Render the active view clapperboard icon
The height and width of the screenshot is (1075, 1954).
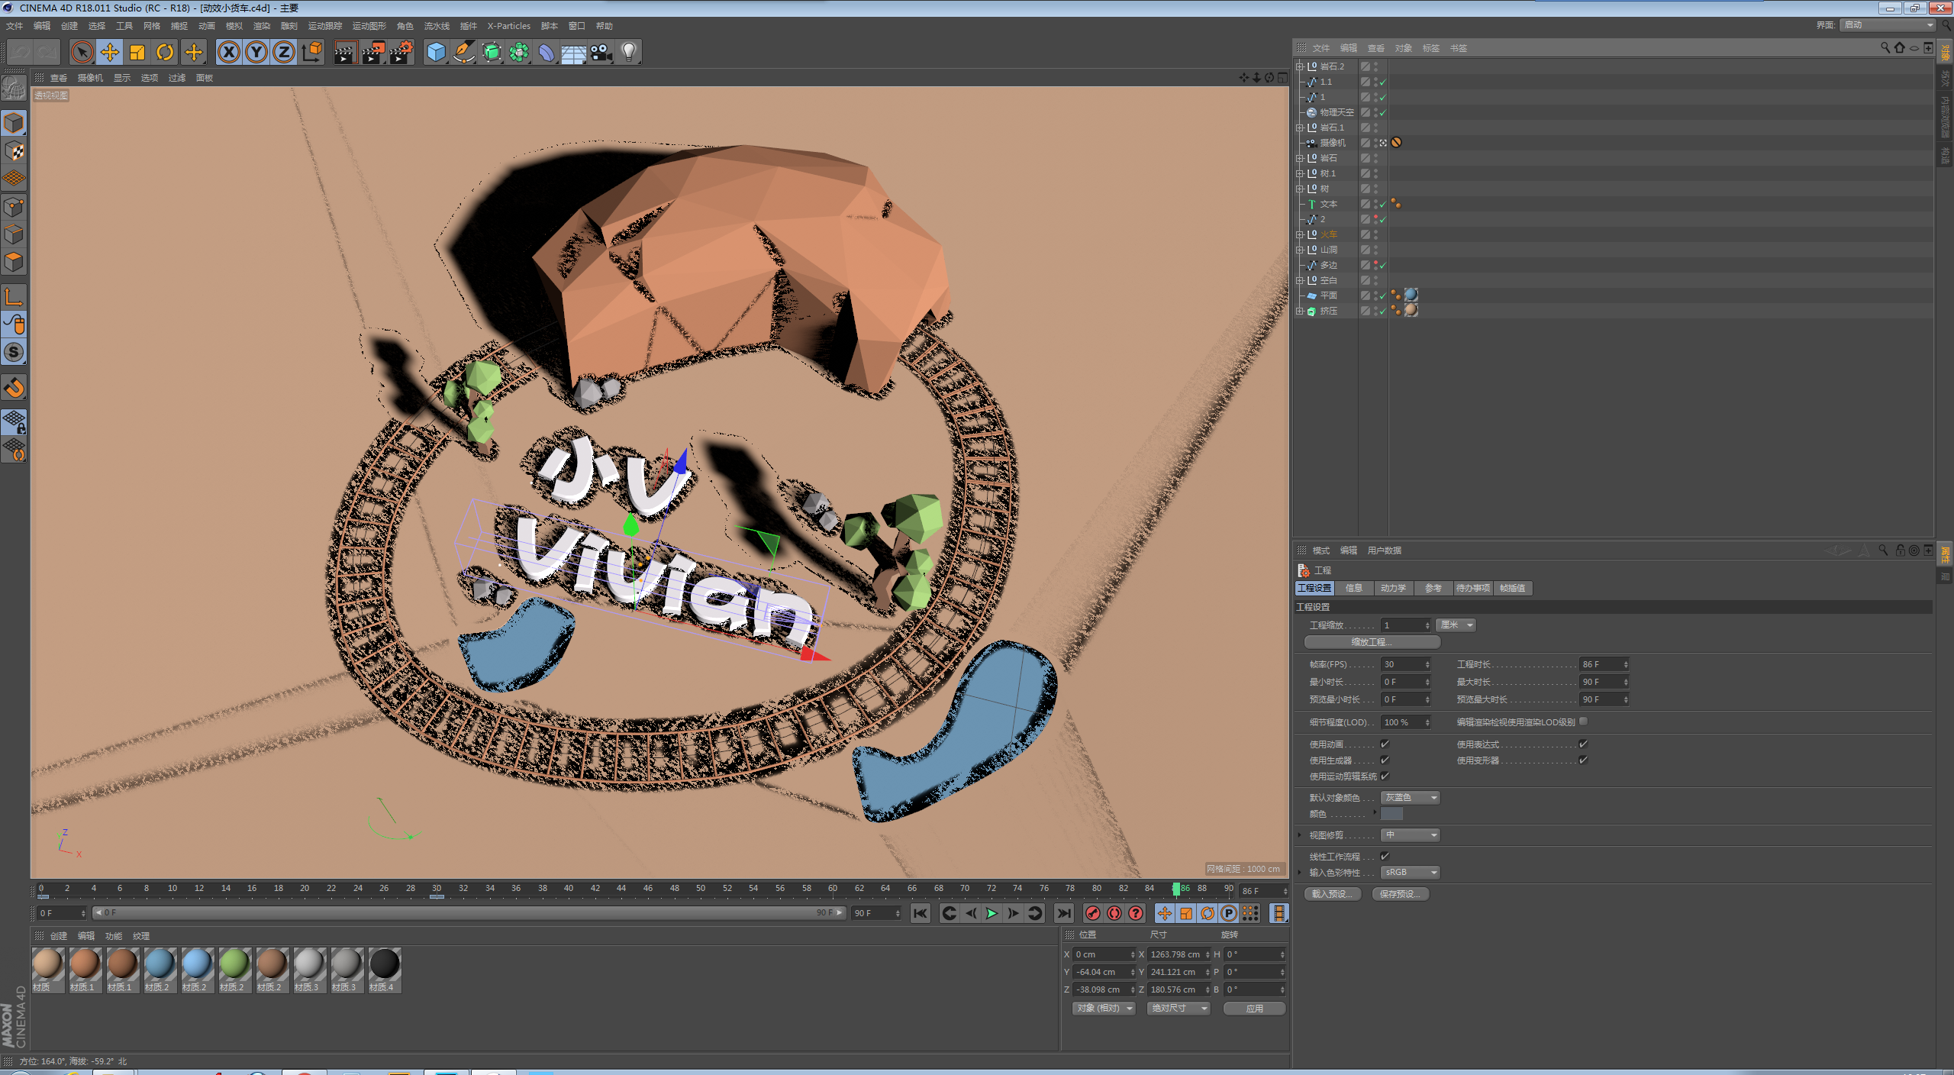click(345, 52)
